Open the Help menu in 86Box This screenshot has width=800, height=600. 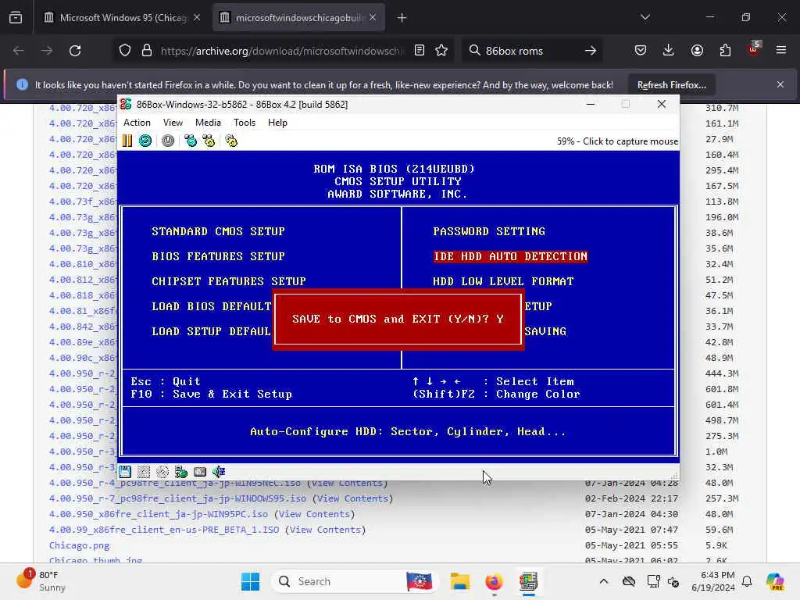tap(277, 123)
